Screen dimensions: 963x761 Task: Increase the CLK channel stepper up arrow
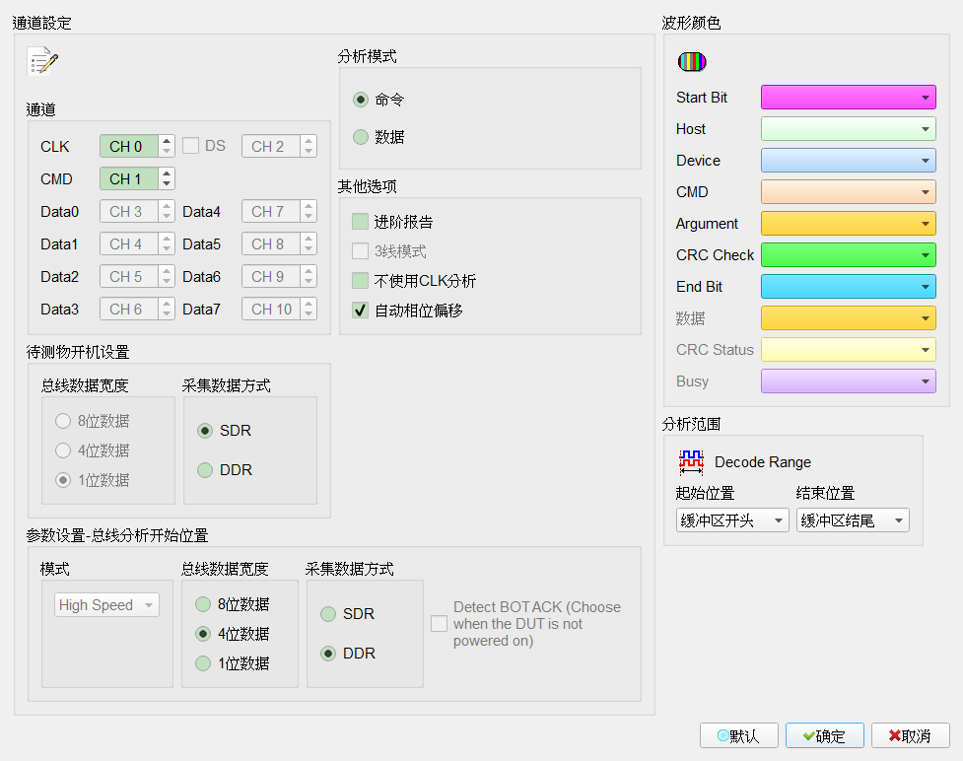point(167,141)
